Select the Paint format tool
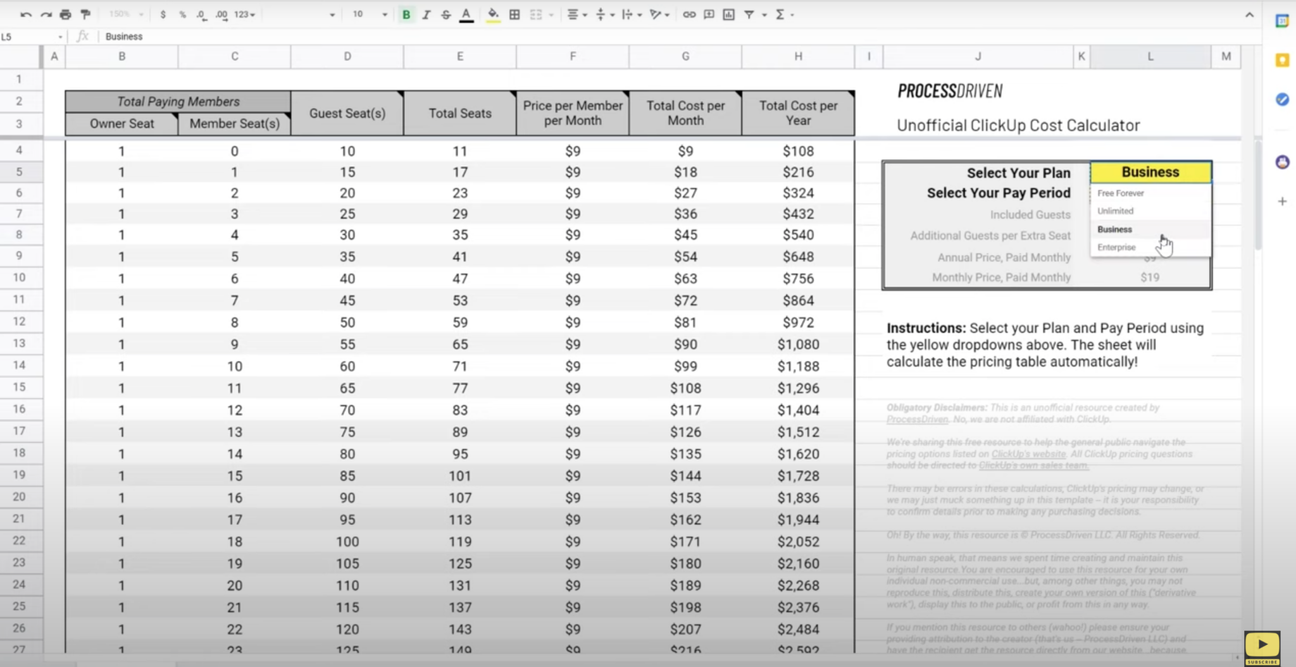This screenshot has height=667, width=1296. (x=85, y=15)
